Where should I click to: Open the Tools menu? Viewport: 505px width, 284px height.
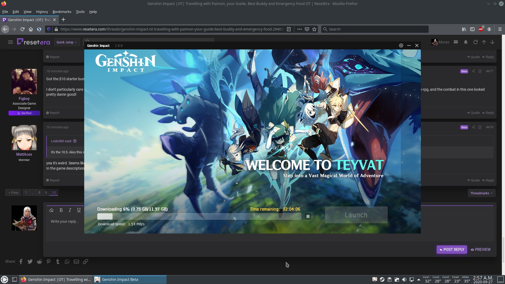click(80, 12)
